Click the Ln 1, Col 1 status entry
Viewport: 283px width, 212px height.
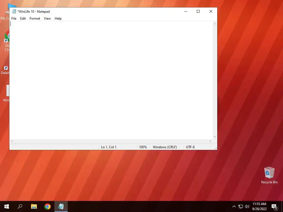(109, 147)
